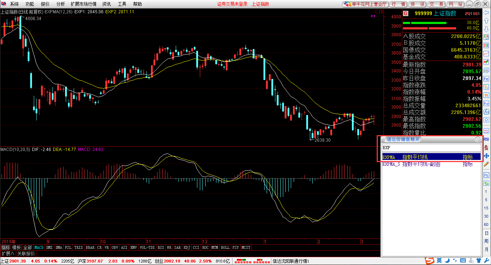This screenshot has width=491, height=265.
Task: Click the 行情 button at top right
Action: coord(398,4)
